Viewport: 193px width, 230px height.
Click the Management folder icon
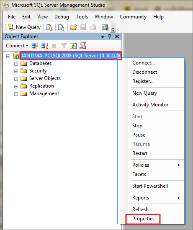23,93
